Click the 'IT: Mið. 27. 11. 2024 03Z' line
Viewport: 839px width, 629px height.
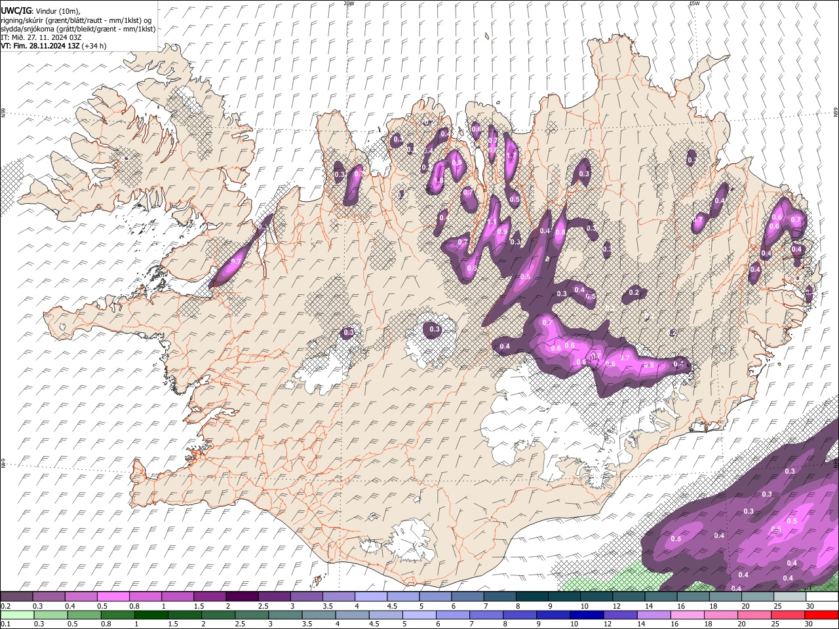pos(41,37)
